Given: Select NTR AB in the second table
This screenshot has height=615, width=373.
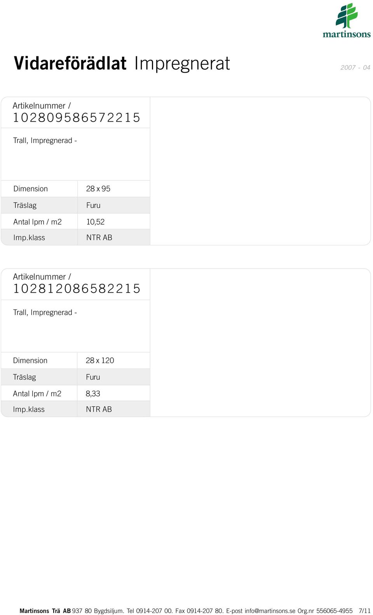Looking at the screenshot, I should (x=99, y=409).
